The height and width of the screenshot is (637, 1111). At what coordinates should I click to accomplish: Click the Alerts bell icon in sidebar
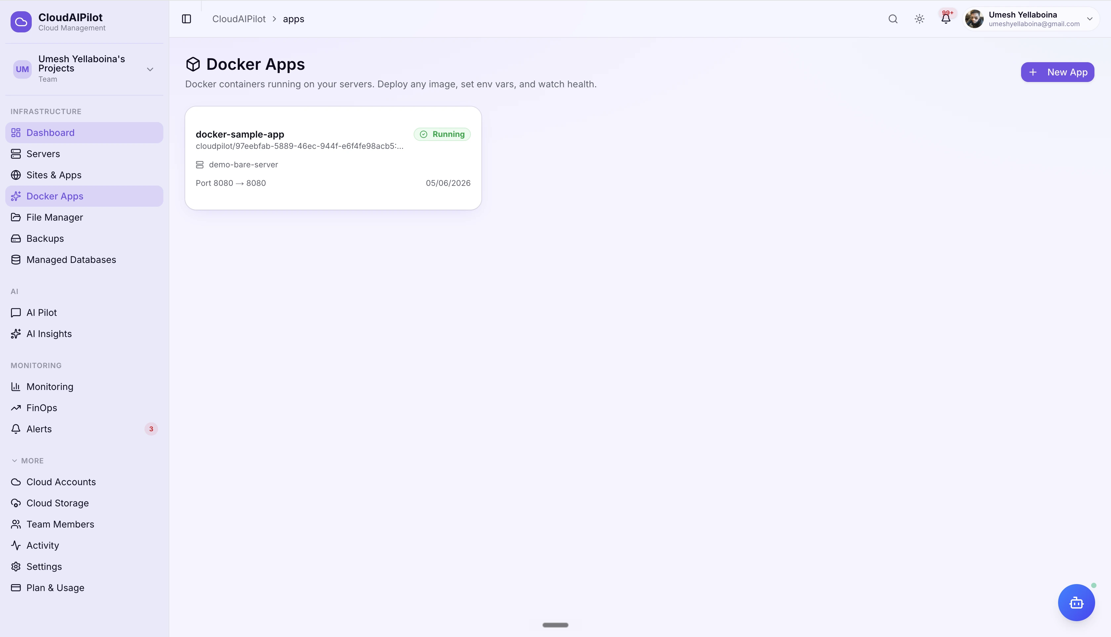pos(16,429)
